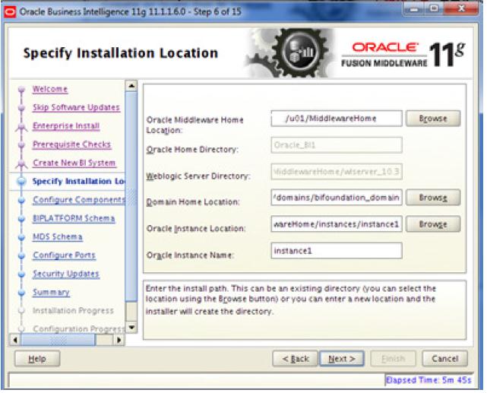
Task: Click the current step marker beside Specify Installation
Action: point(21,182)
